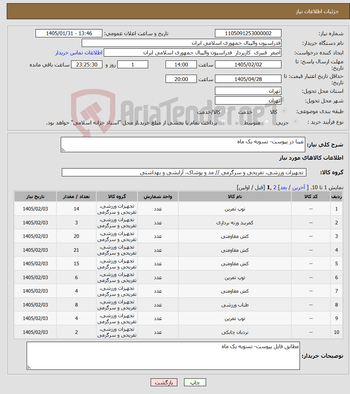Click the تعداد / مقدار column header
This screenshot has width=350, height=394.
point(76,197)
